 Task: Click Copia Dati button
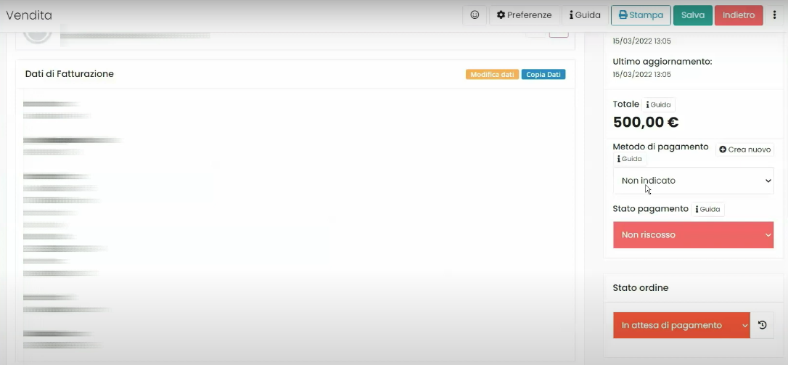click(x=543, y=75)
